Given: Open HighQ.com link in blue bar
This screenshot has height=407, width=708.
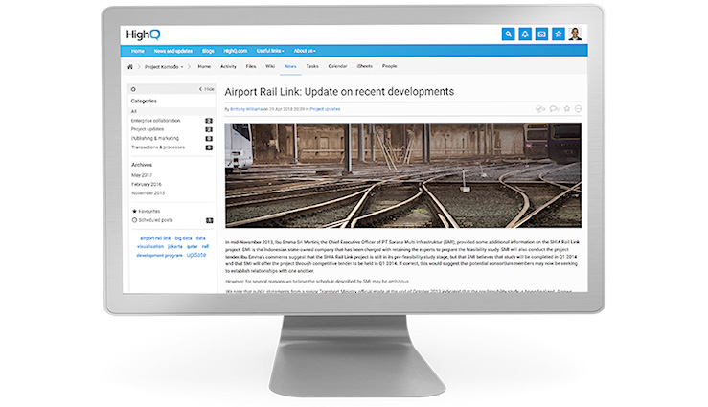Looking at the screenshot, I should point(236,51).
